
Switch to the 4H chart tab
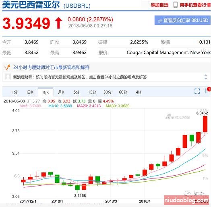click(x=139, y=92)
